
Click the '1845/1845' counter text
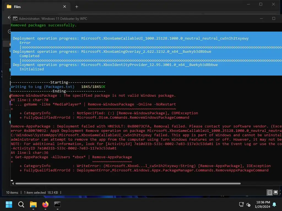click(91, 87)
